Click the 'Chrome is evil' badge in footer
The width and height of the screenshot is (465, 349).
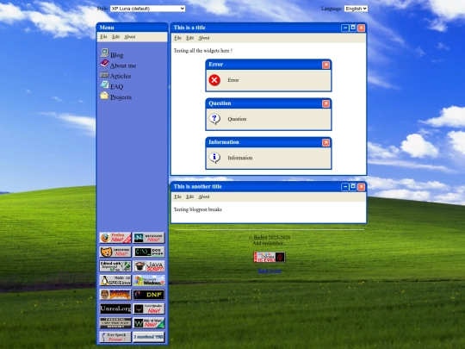[270, 257]
